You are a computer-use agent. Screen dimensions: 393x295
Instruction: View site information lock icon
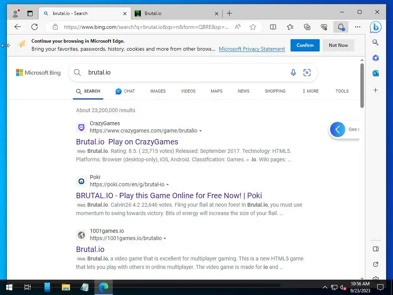55,27
